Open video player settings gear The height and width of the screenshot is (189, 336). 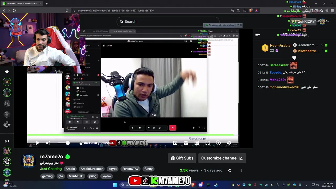point(229,143)
